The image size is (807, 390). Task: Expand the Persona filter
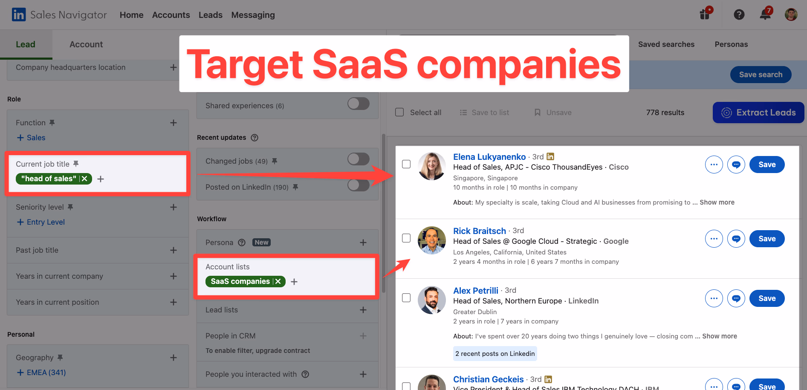pyautogui.click(x=363, y=243)
